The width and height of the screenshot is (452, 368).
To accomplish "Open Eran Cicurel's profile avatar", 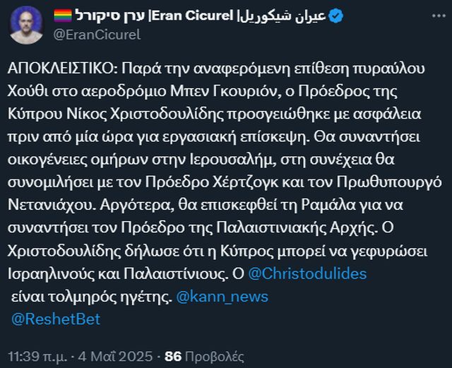I will [25, 25].
